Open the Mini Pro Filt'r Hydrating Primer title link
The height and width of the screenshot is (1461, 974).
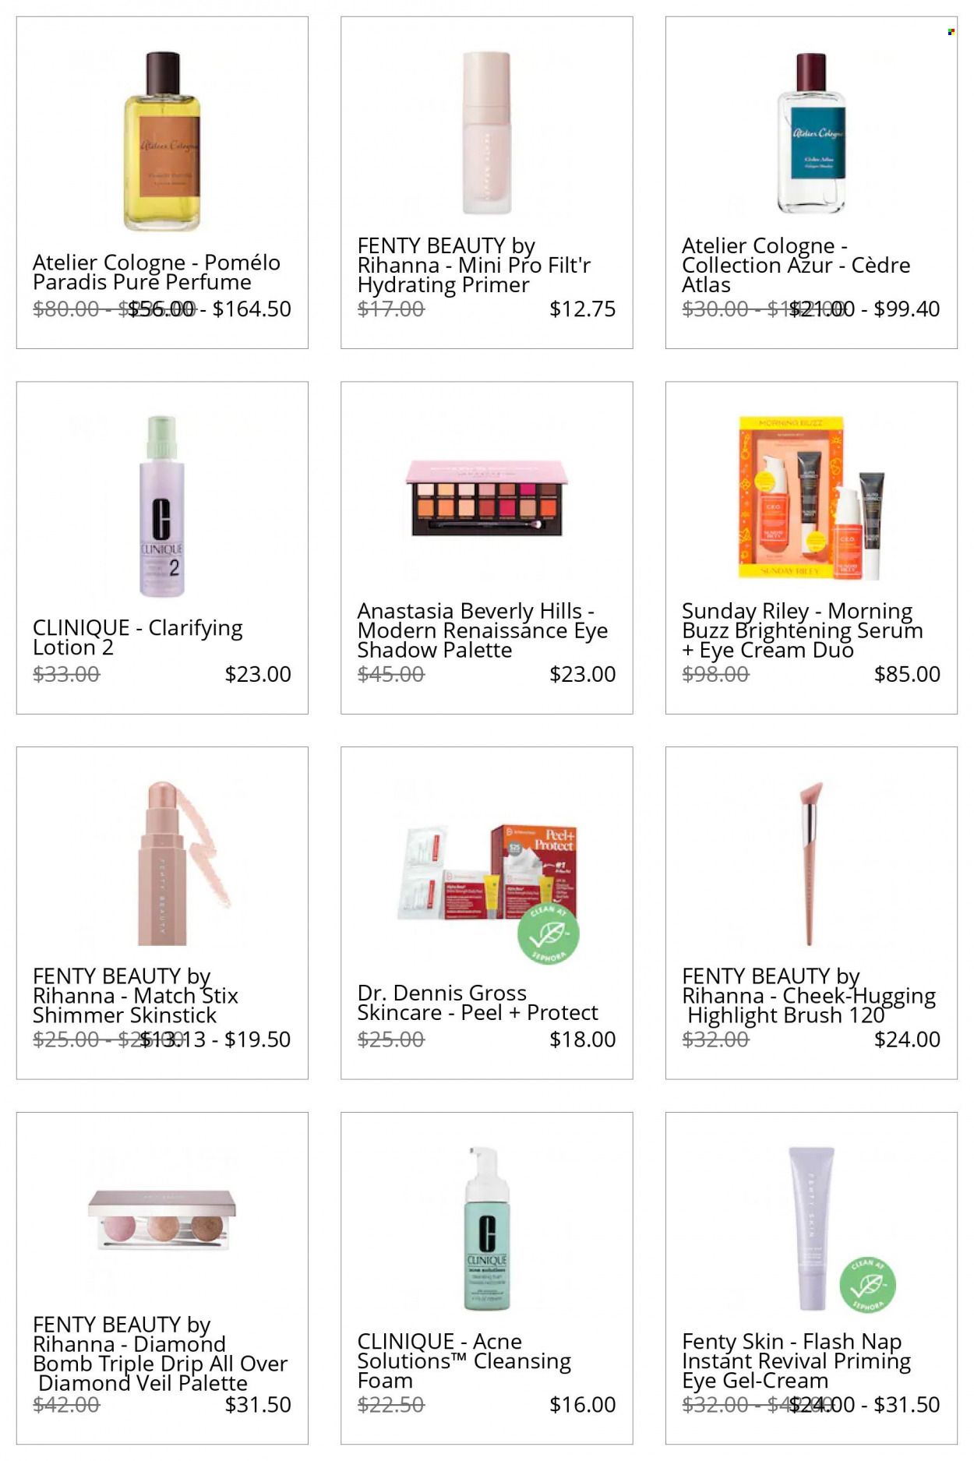(474, 266)
